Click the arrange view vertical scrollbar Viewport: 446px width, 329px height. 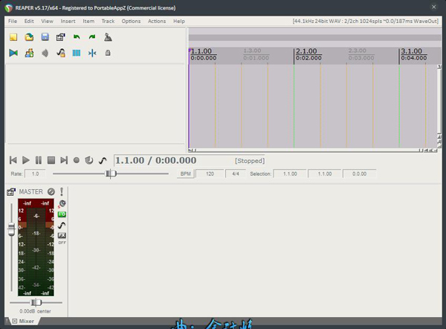tap(439, 101)
